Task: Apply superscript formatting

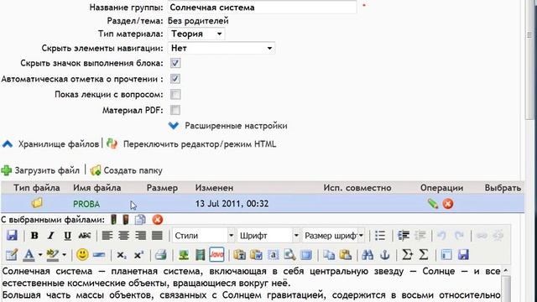Action: pos(138,255)
